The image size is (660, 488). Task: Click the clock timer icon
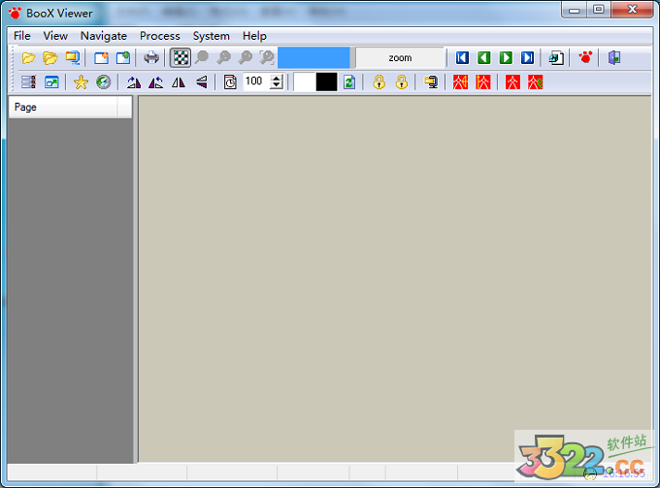point(230,82)
